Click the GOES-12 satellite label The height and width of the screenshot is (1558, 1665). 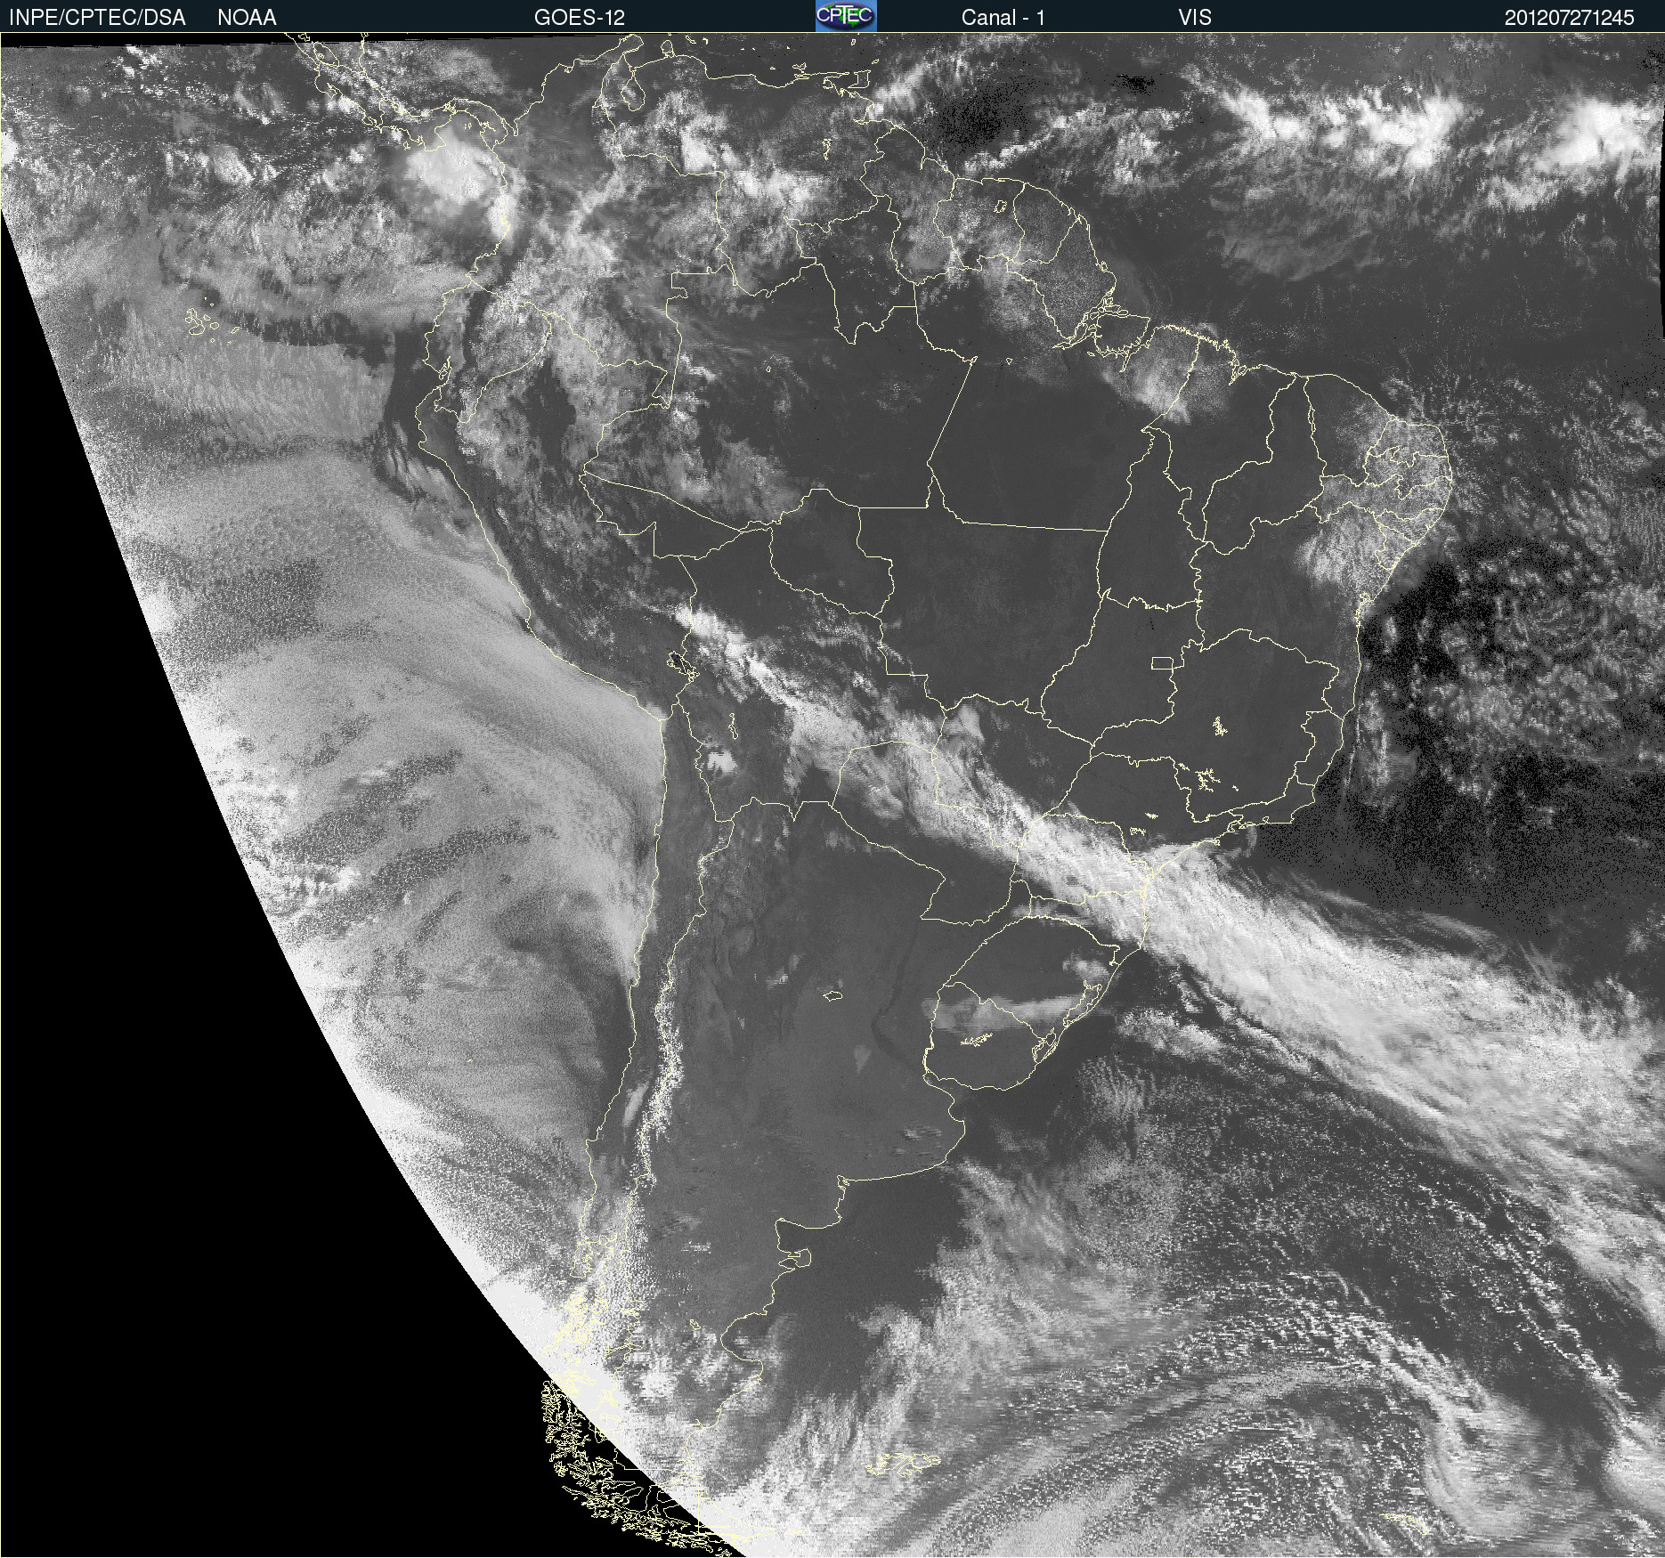580,17
